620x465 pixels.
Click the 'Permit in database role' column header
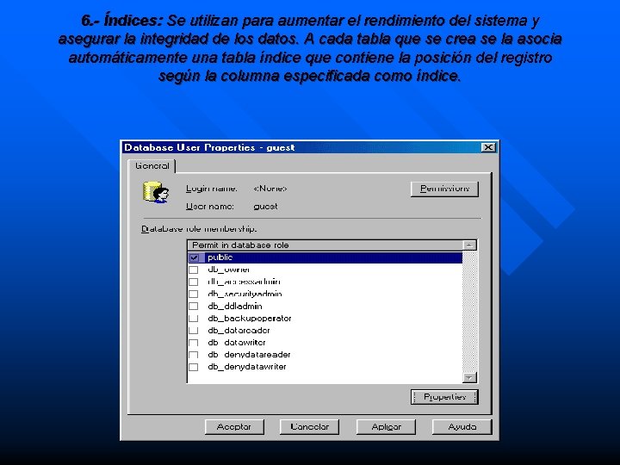point(325,245)
